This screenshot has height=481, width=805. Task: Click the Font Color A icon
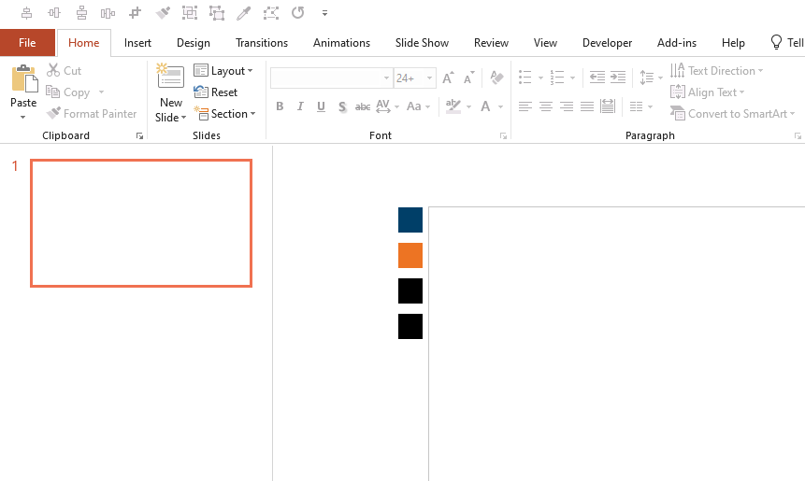click(485, 106)
